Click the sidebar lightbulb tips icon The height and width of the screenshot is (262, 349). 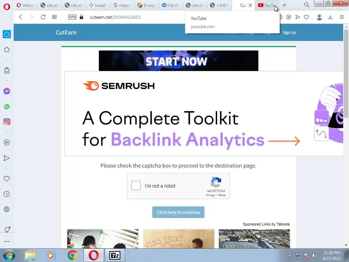click(x=7, y=230)
